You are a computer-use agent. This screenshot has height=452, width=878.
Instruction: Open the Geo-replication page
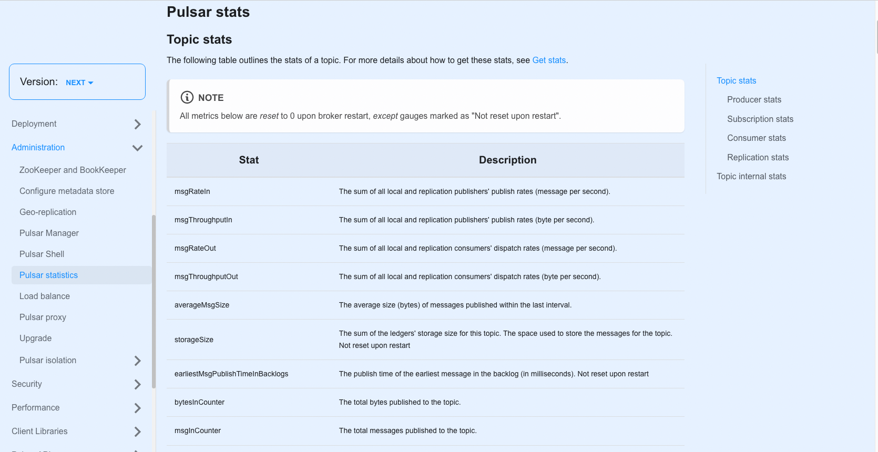point(48,212)
